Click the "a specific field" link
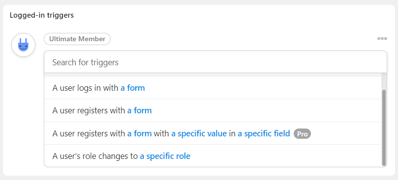The width and height of the screenshot is (398, 180). point(264,133)
